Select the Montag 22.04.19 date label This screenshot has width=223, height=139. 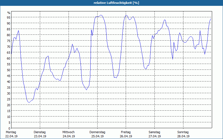click(11, 134)
